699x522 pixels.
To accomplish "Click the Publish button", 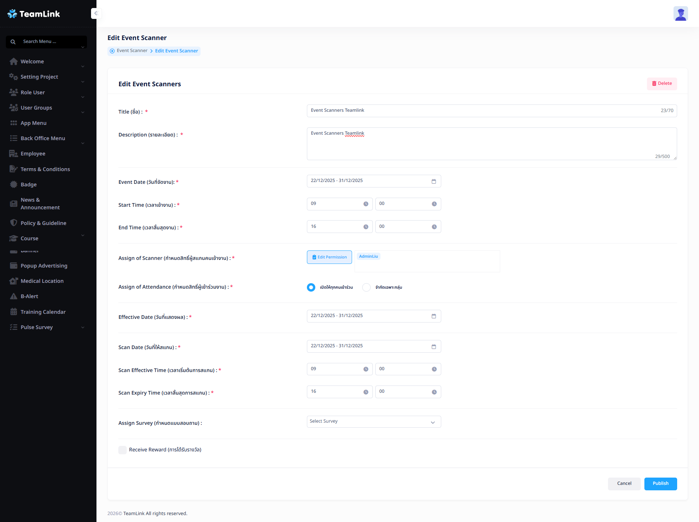I will click(660, 484).
